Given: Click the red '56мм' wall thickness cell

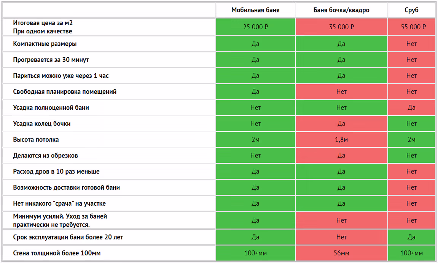Looking at the screenshot, I should pyautogui.click(x=341, y=253).
